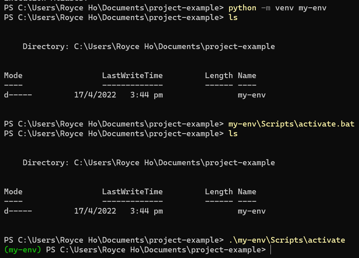Viewport: 359px width, 258px height.
Task: Click the LastWriteTime column header
Action: (x=132, y=75)
